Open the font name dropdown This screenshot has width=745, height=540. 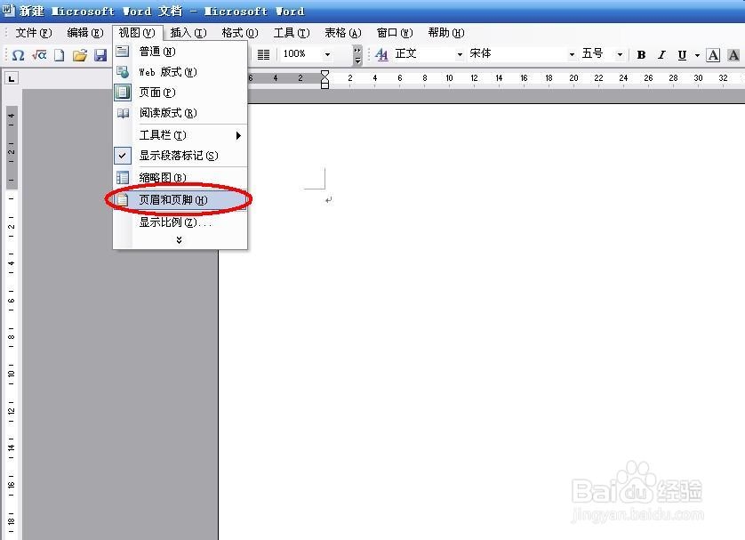(572, 54)
